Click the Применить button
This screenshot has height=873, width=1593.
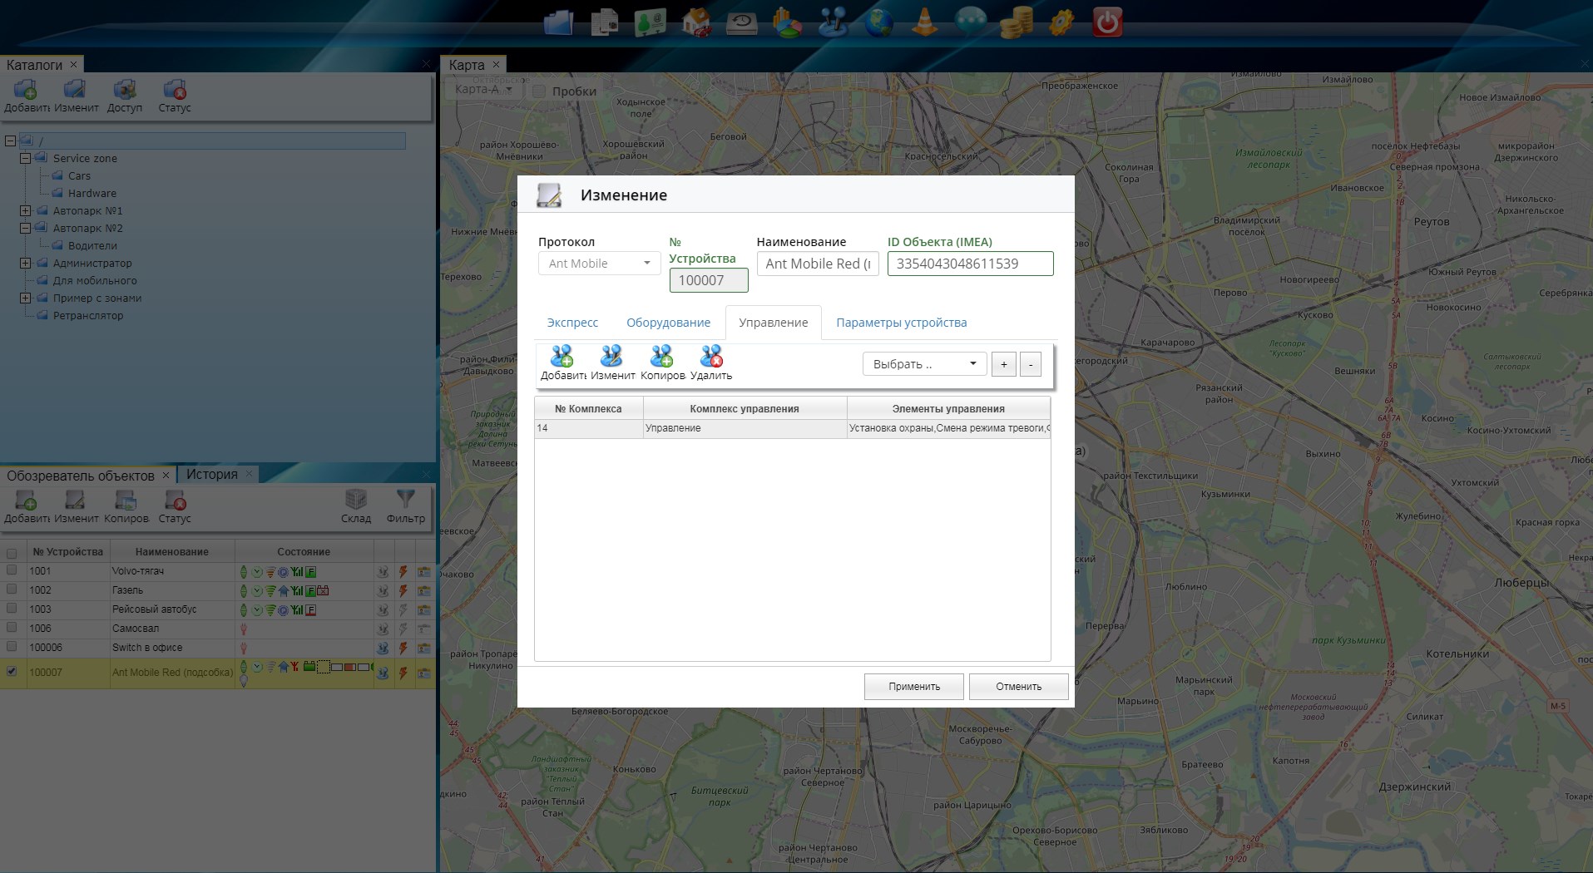pyautogui.click(x=913, y=687)
